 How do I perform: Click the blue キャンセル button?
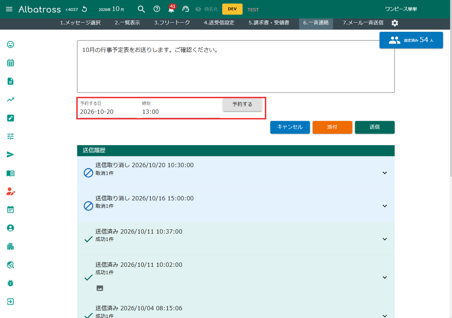[290, 127]
